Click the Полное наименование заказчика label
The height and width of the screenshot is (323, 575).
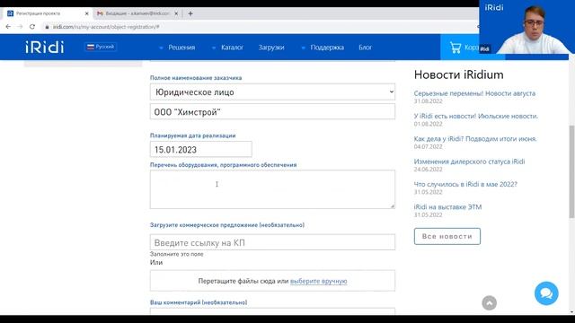pyautogui.click(x=196, y=78)
